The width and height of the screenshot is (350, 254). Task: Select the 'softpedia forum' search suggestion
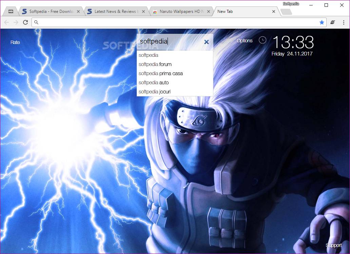155,64
